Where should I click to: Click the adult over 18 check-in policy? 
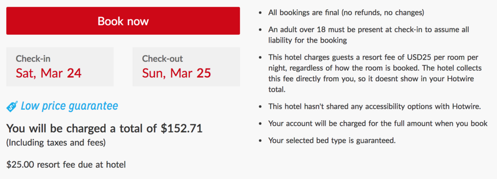click(369, 35)
